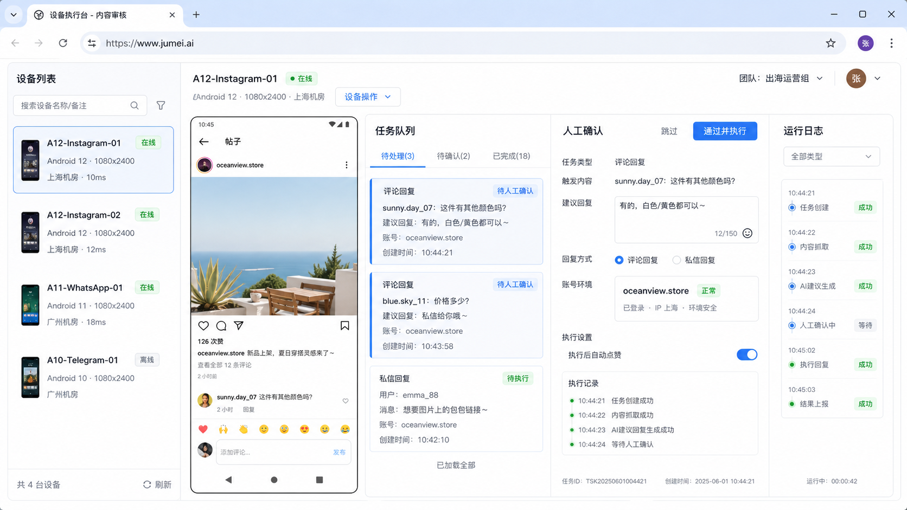Tap the share paper-plane icon under the post
The height and width of the screenshot is (510, 907).
(239, 326)
